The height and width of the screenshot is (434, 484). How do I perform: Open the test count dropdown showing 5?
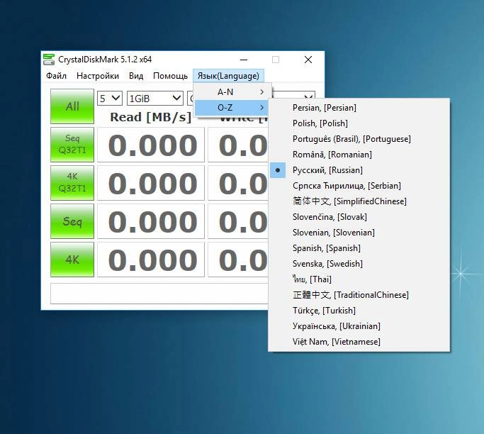110,99
